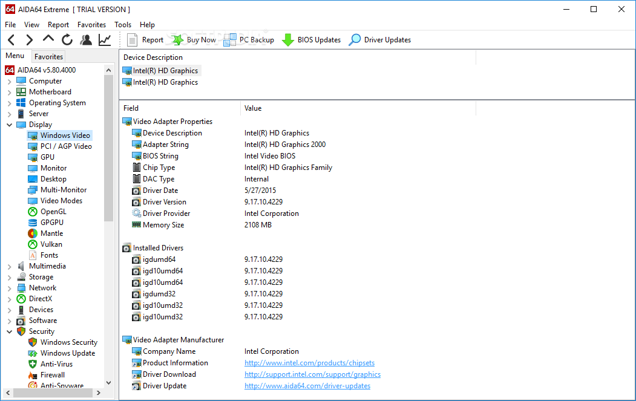Click the tree horizontal scrollbar right arrow
This screenshot has height=401, width=636.
99,393
